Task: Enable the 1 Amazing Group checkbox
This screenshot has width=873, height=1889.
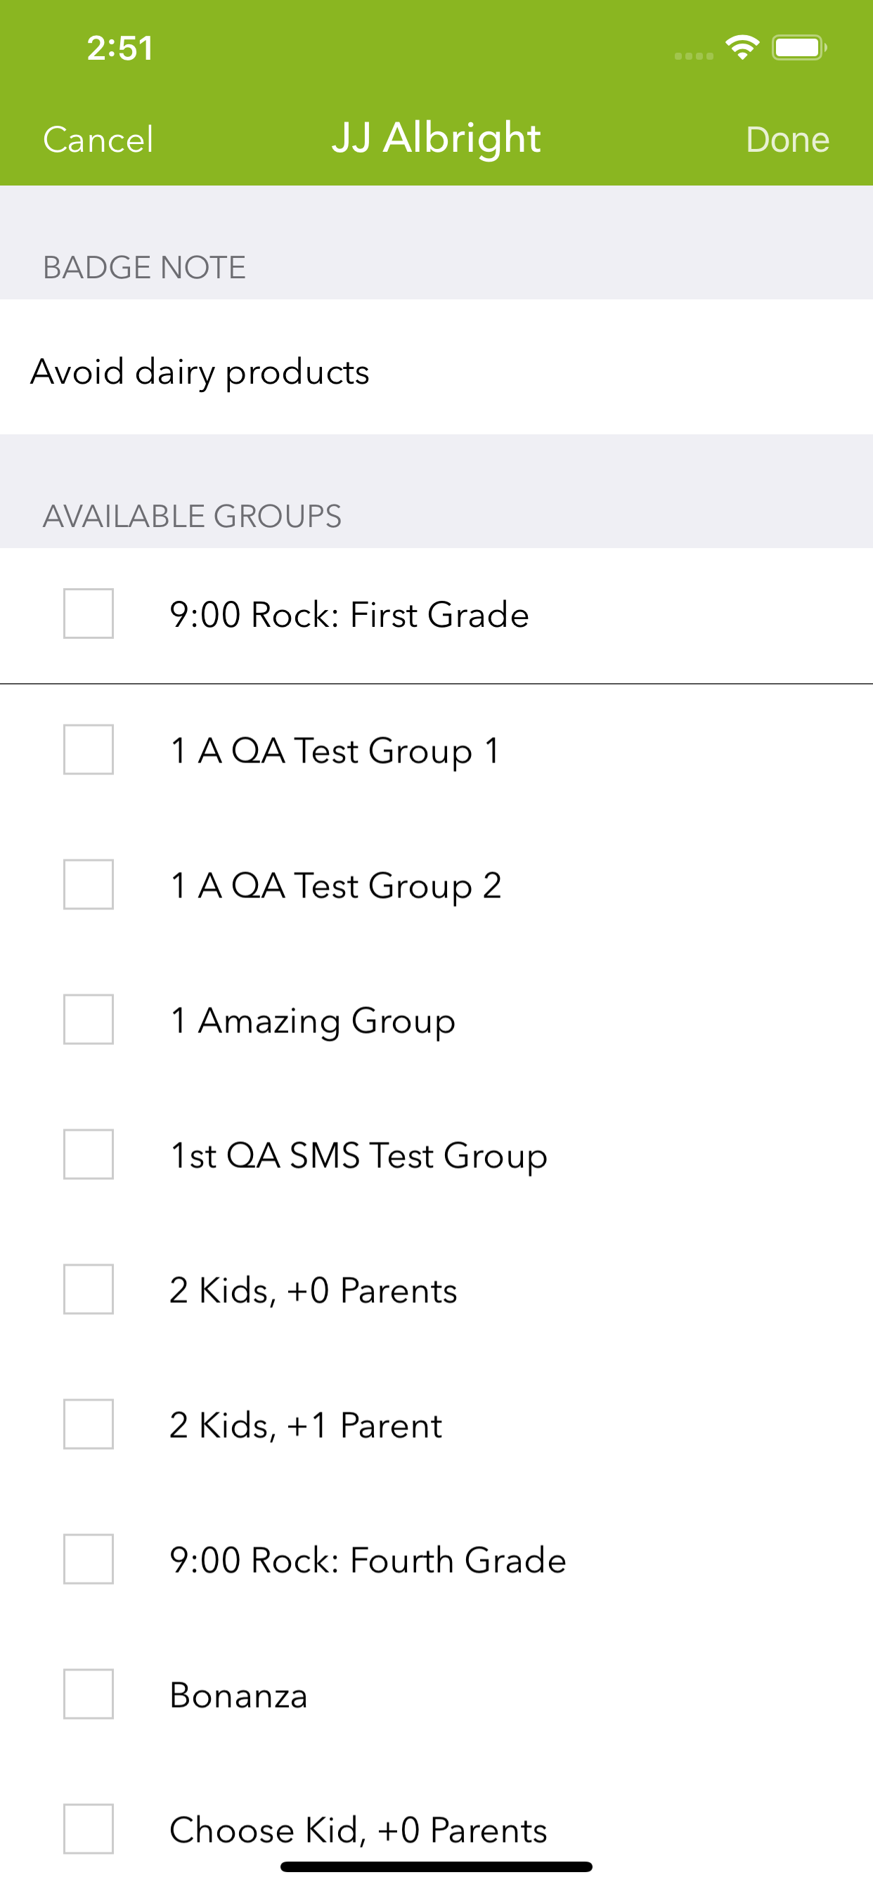Action: [x=88, y=1019]
